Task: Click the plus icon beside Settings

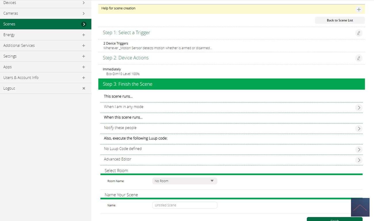Action: [84, 56]
